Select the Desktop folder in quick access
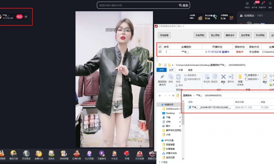The width and height of the screenshot is (274, 164). coord(170,113)
